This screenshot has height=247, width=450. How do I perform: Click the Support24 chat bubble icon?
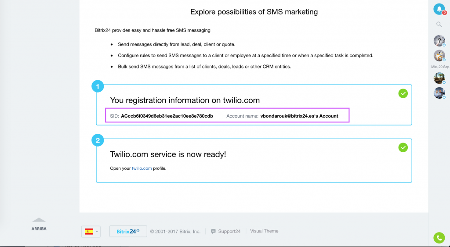pos(213,231)
